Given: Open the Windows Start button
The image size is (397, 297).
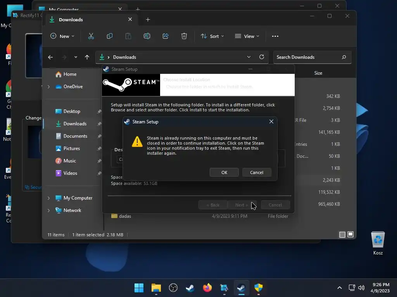Looking at the screenshot, I should (139, 288).
